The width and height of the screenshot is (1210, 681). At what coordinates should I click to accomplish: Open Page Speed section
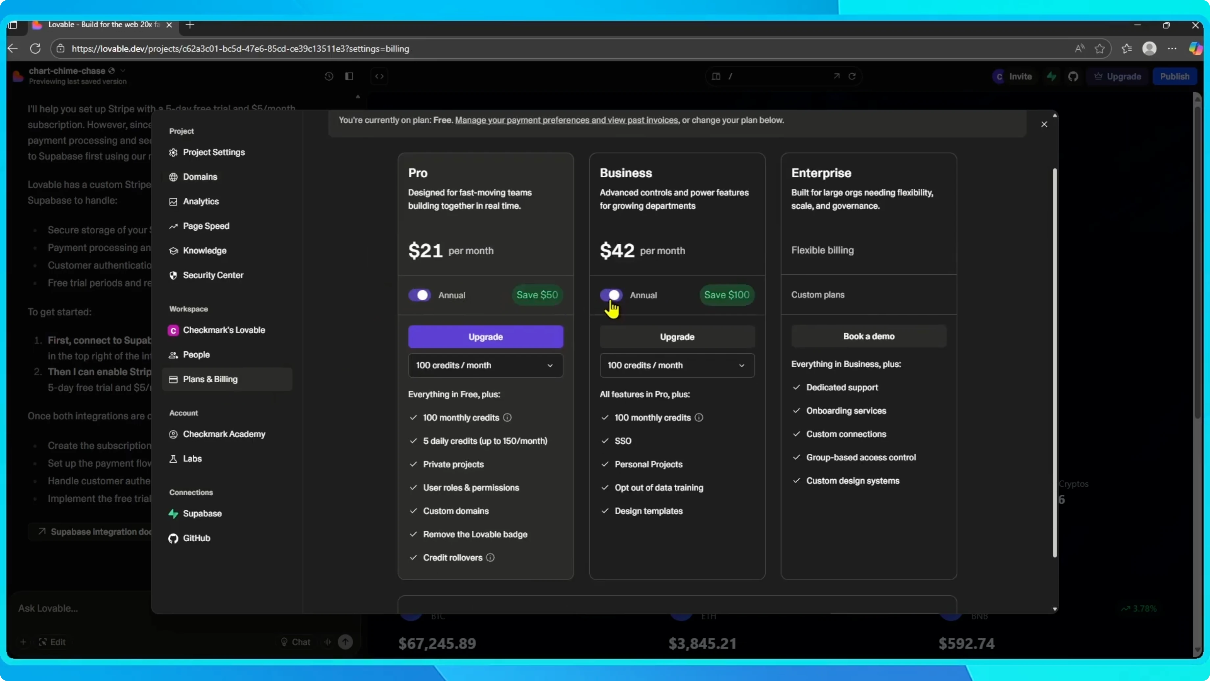(x=227, y=226)
